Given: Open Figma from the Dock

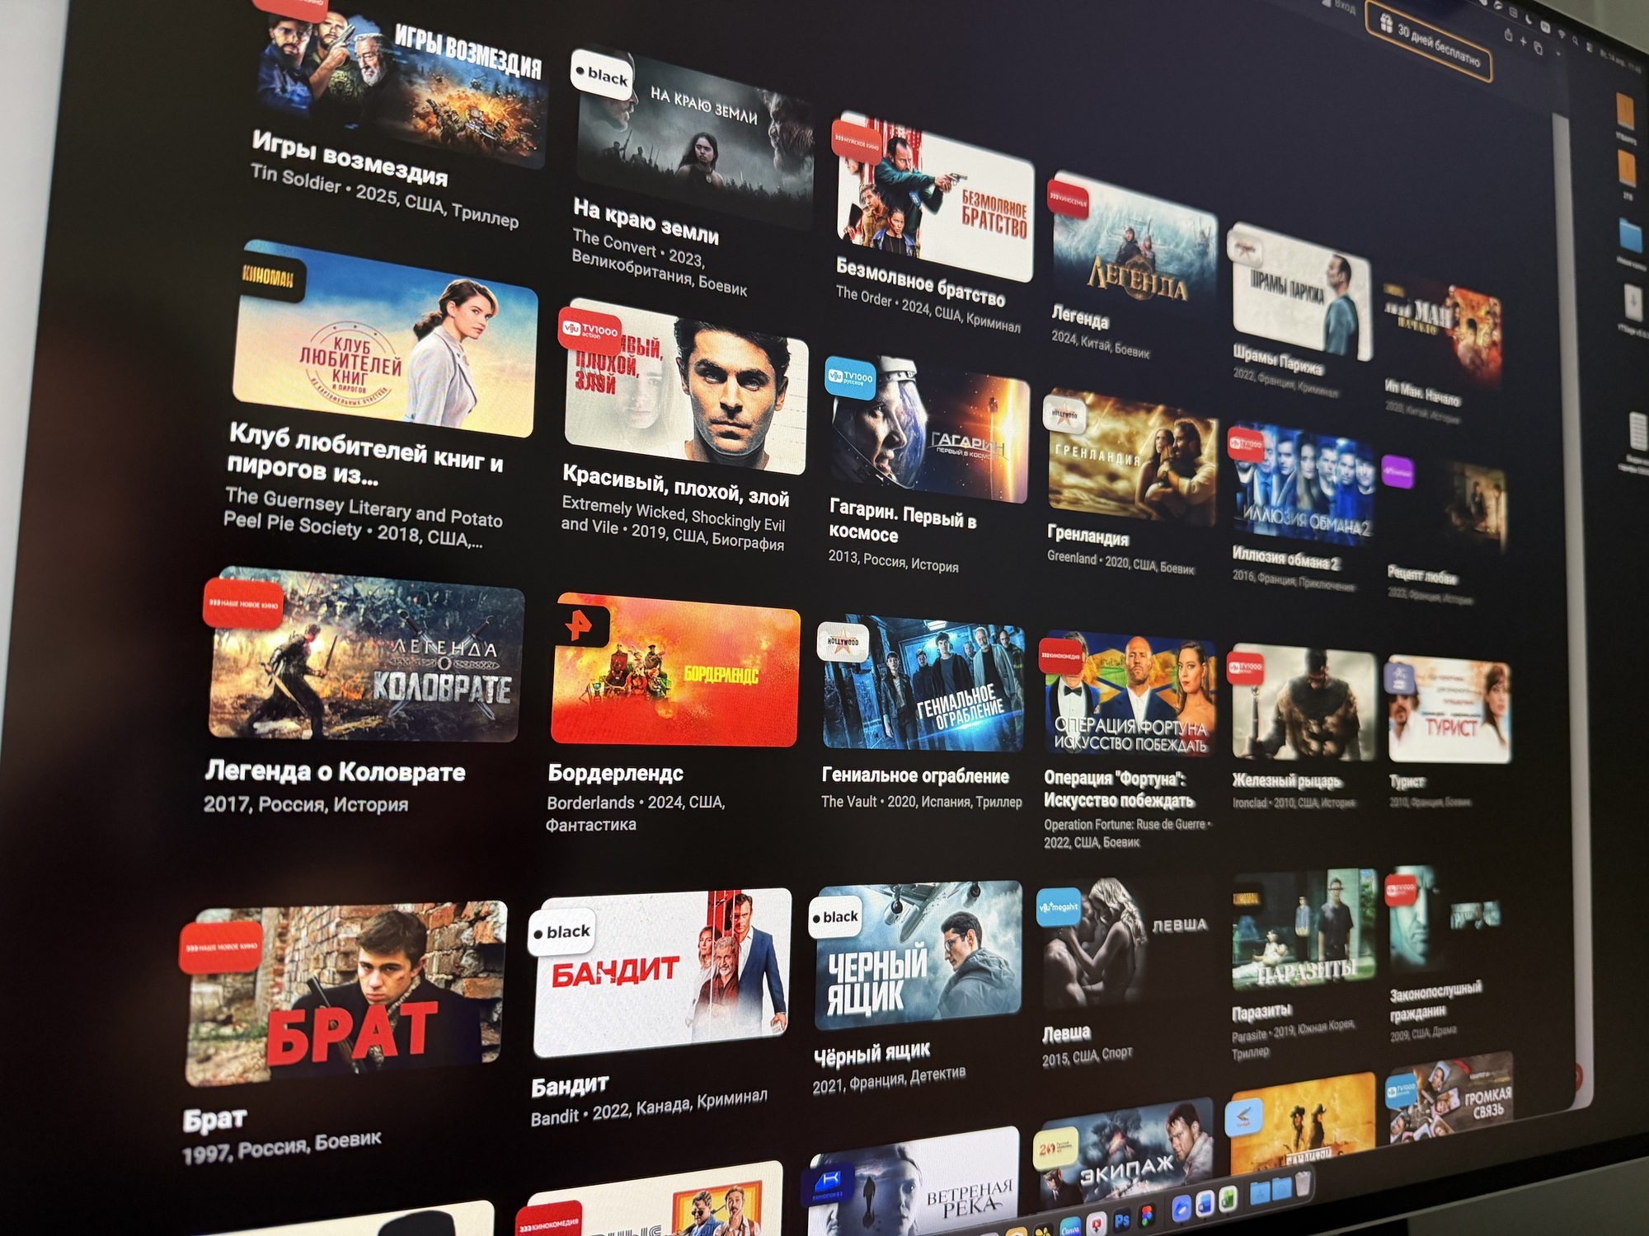Looking at the screenshot, I should pyautogui.click(x=1148, y=1216).
